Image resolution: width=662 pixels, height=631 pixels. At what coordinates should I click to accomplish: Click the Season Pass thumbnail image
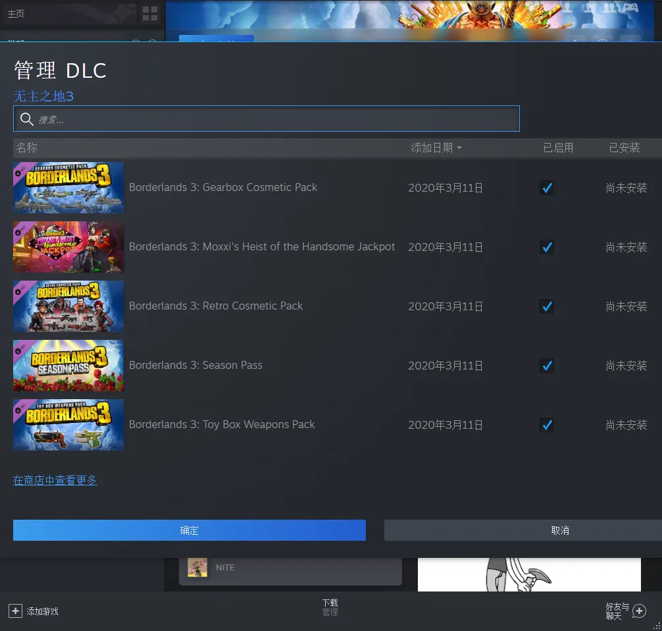coord(68,366)
